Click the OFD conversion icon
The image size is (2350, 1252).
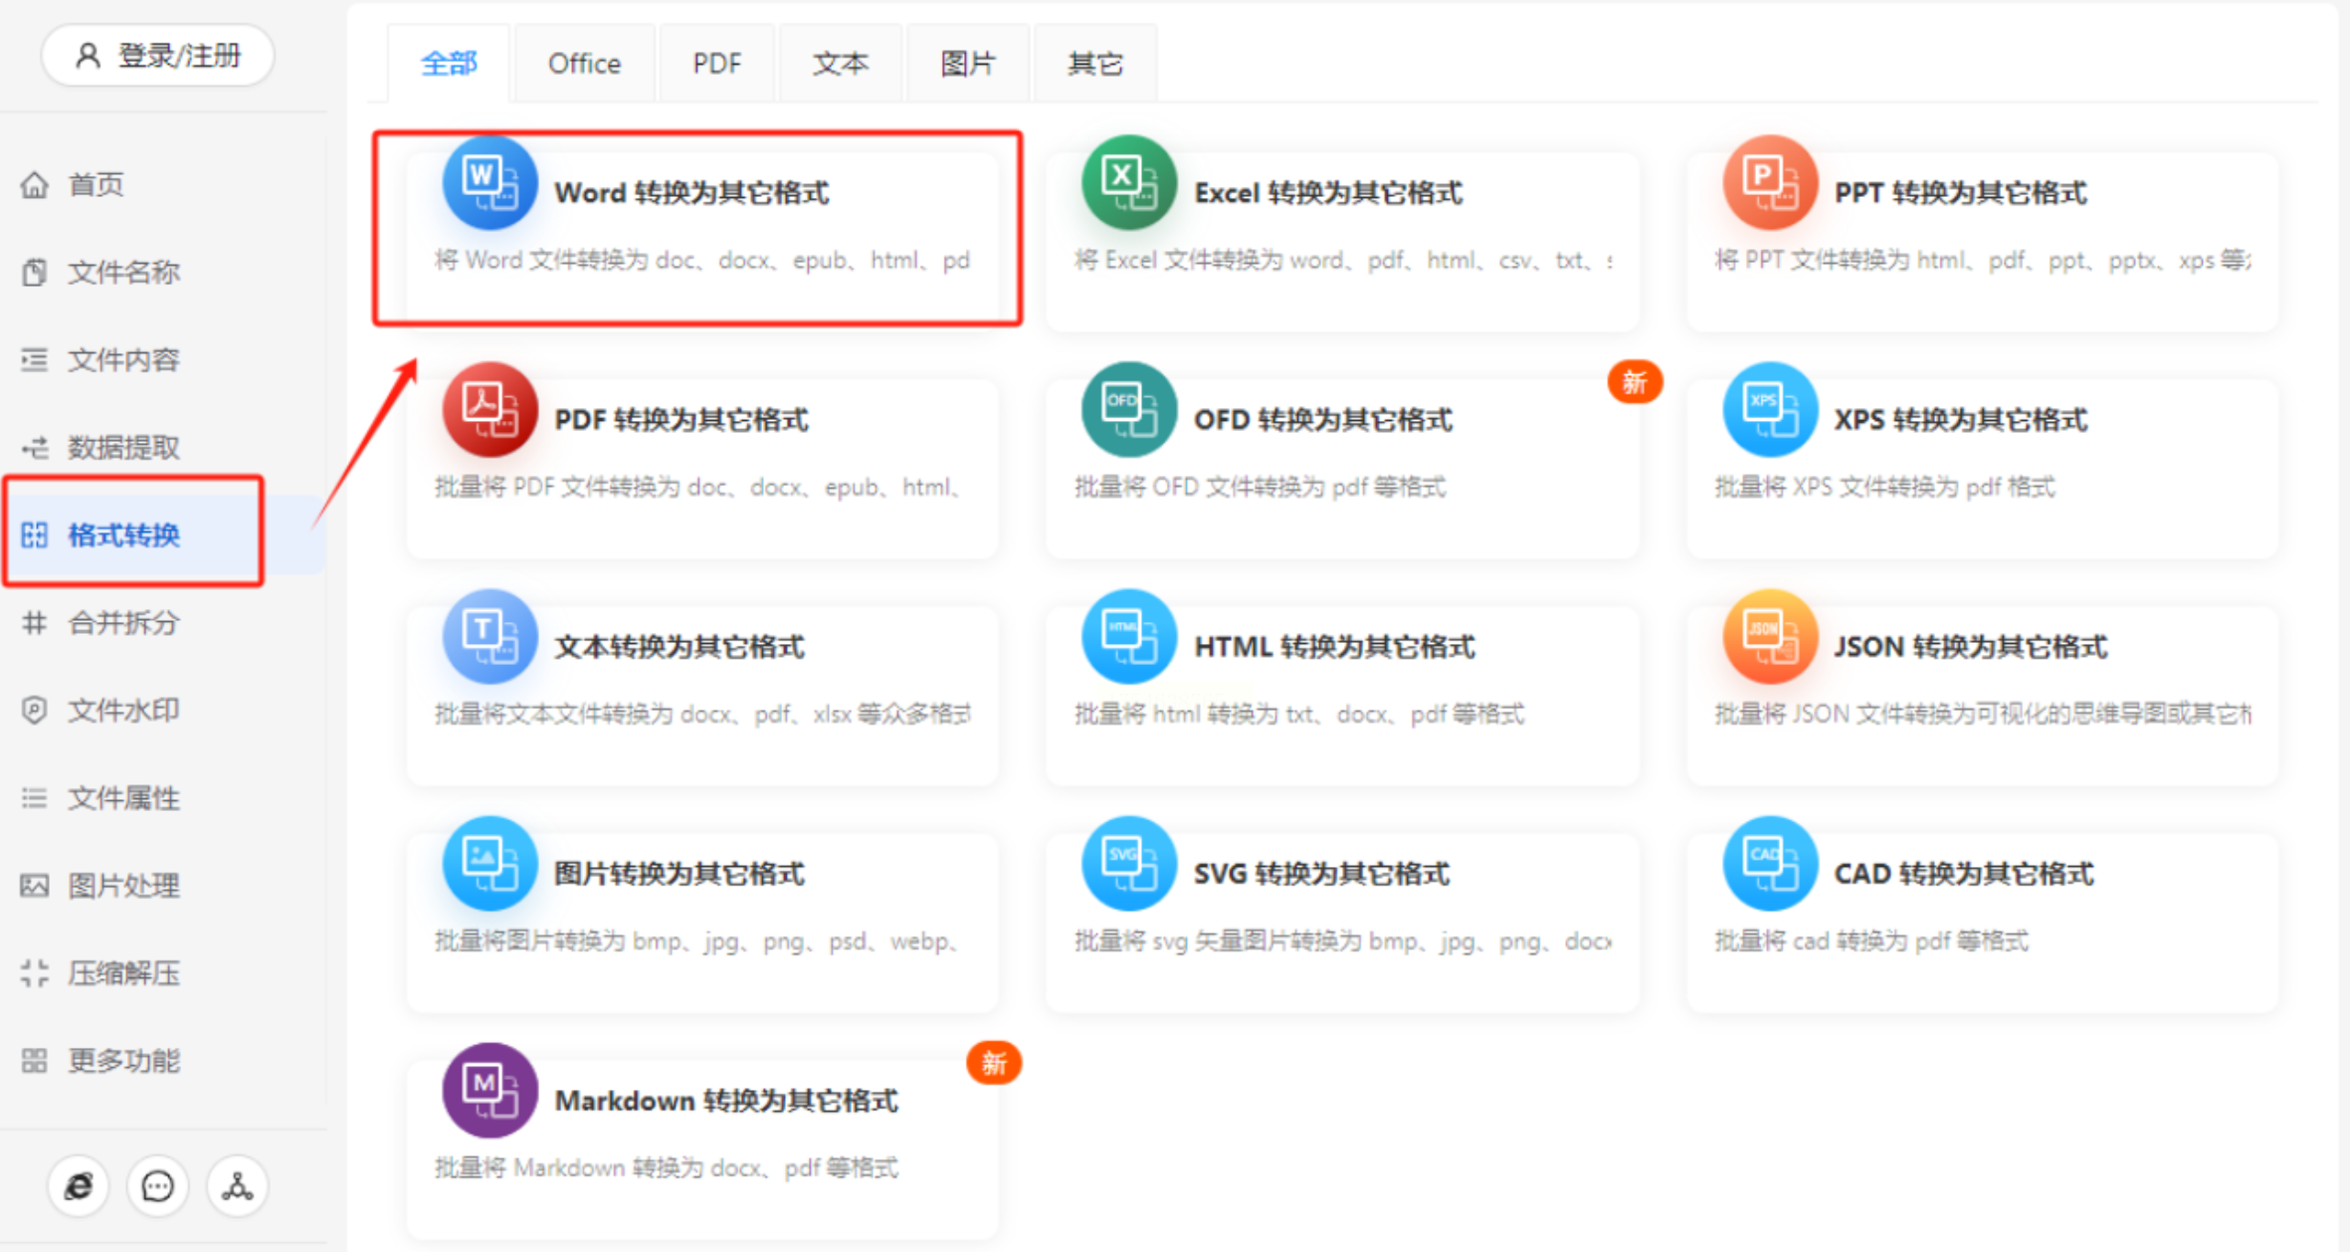[1128, 410]
